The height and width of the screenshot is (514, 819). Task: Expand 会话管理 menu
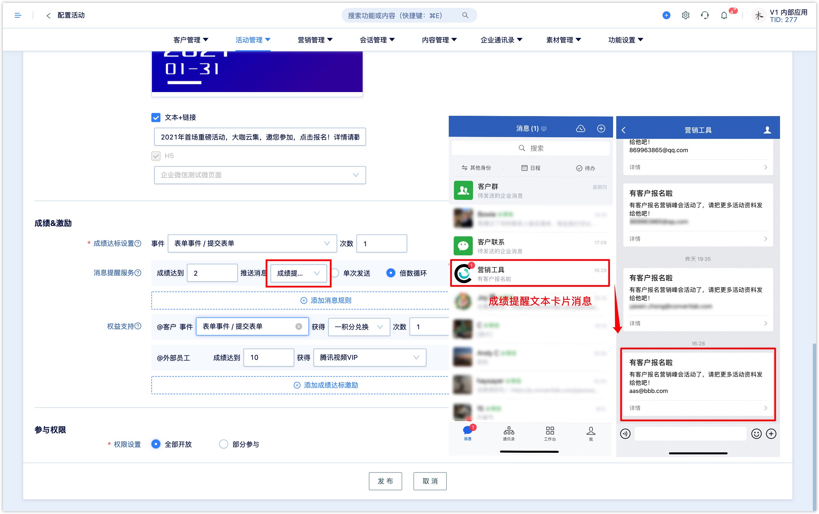377,40
